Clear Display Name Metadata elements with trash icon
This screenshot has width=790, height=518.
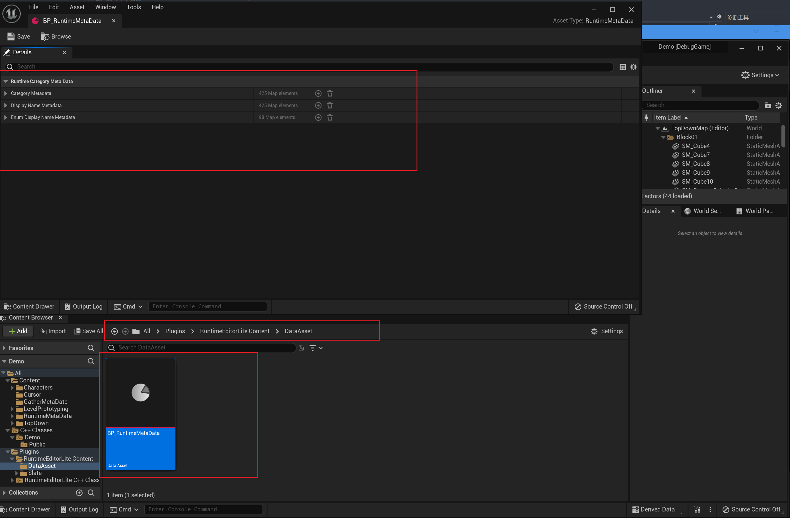pyautogui.click(x=330, y=105)
